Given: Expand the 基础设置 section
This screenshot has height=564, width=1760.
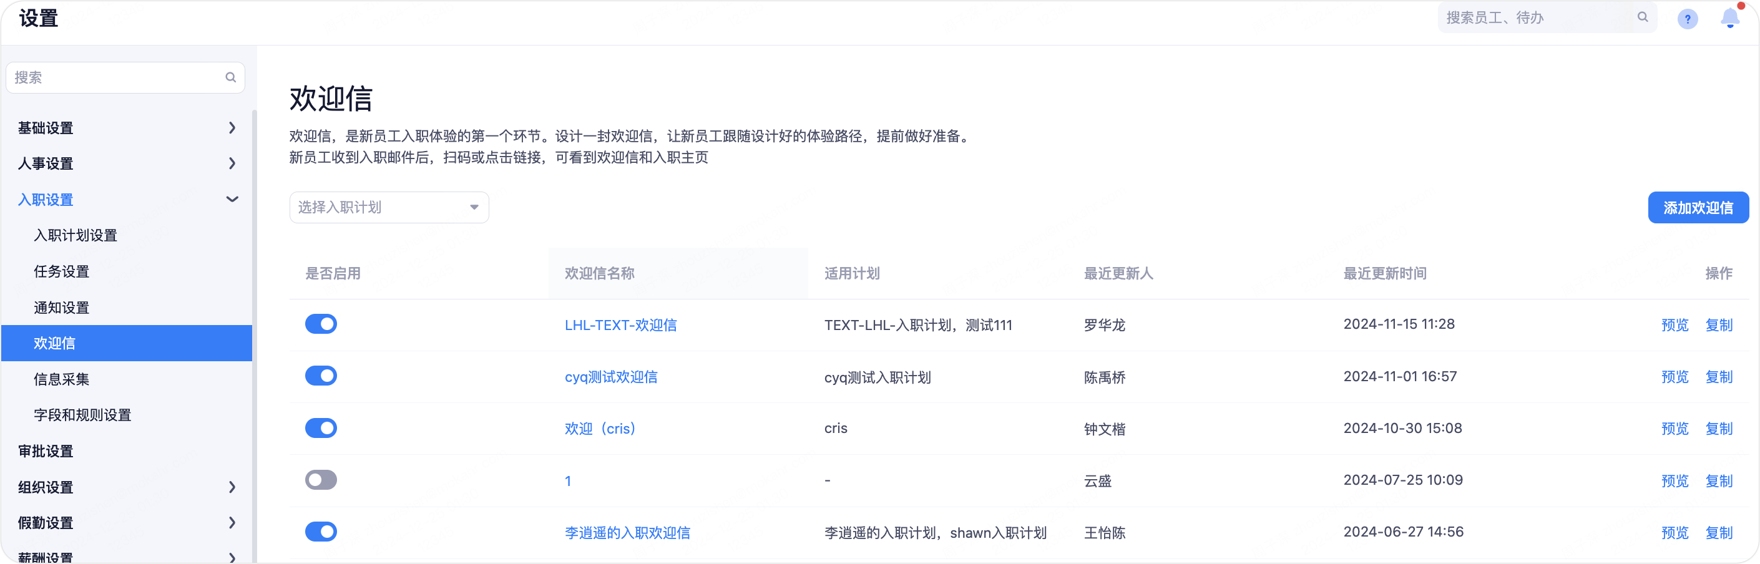Looking at the screenshot, I should click(232, 128).
